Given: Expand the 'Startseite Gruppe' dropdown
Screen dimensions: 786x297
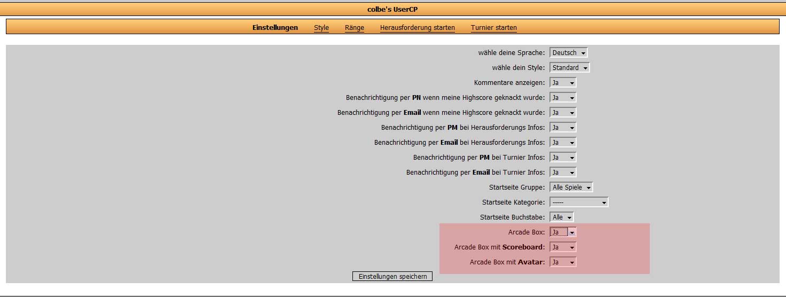Looking at the screenshot, I should (571, 187).
